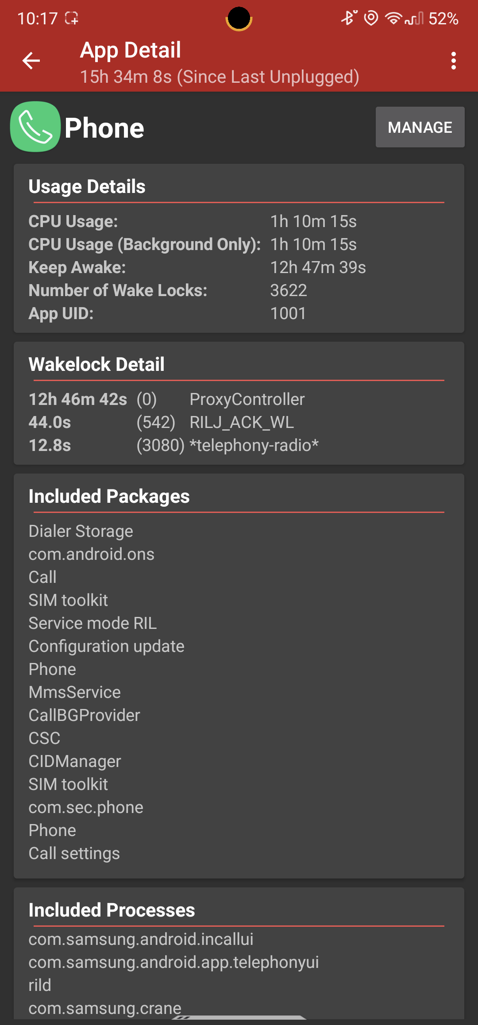Tap the *telephony-radio* wakelock row

point(254,445)
